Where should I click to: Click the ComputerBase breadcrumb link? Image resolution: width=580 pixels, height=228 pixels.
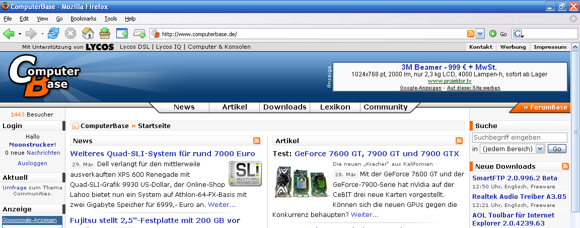105,126
